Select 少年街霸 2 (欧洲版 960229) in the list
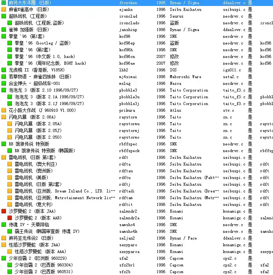Viewport: 273px width, 275px height. (38, 259)
